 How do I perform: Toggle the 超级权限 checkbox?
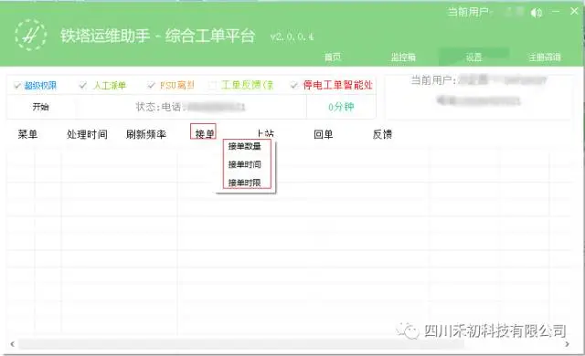(16, 86)
